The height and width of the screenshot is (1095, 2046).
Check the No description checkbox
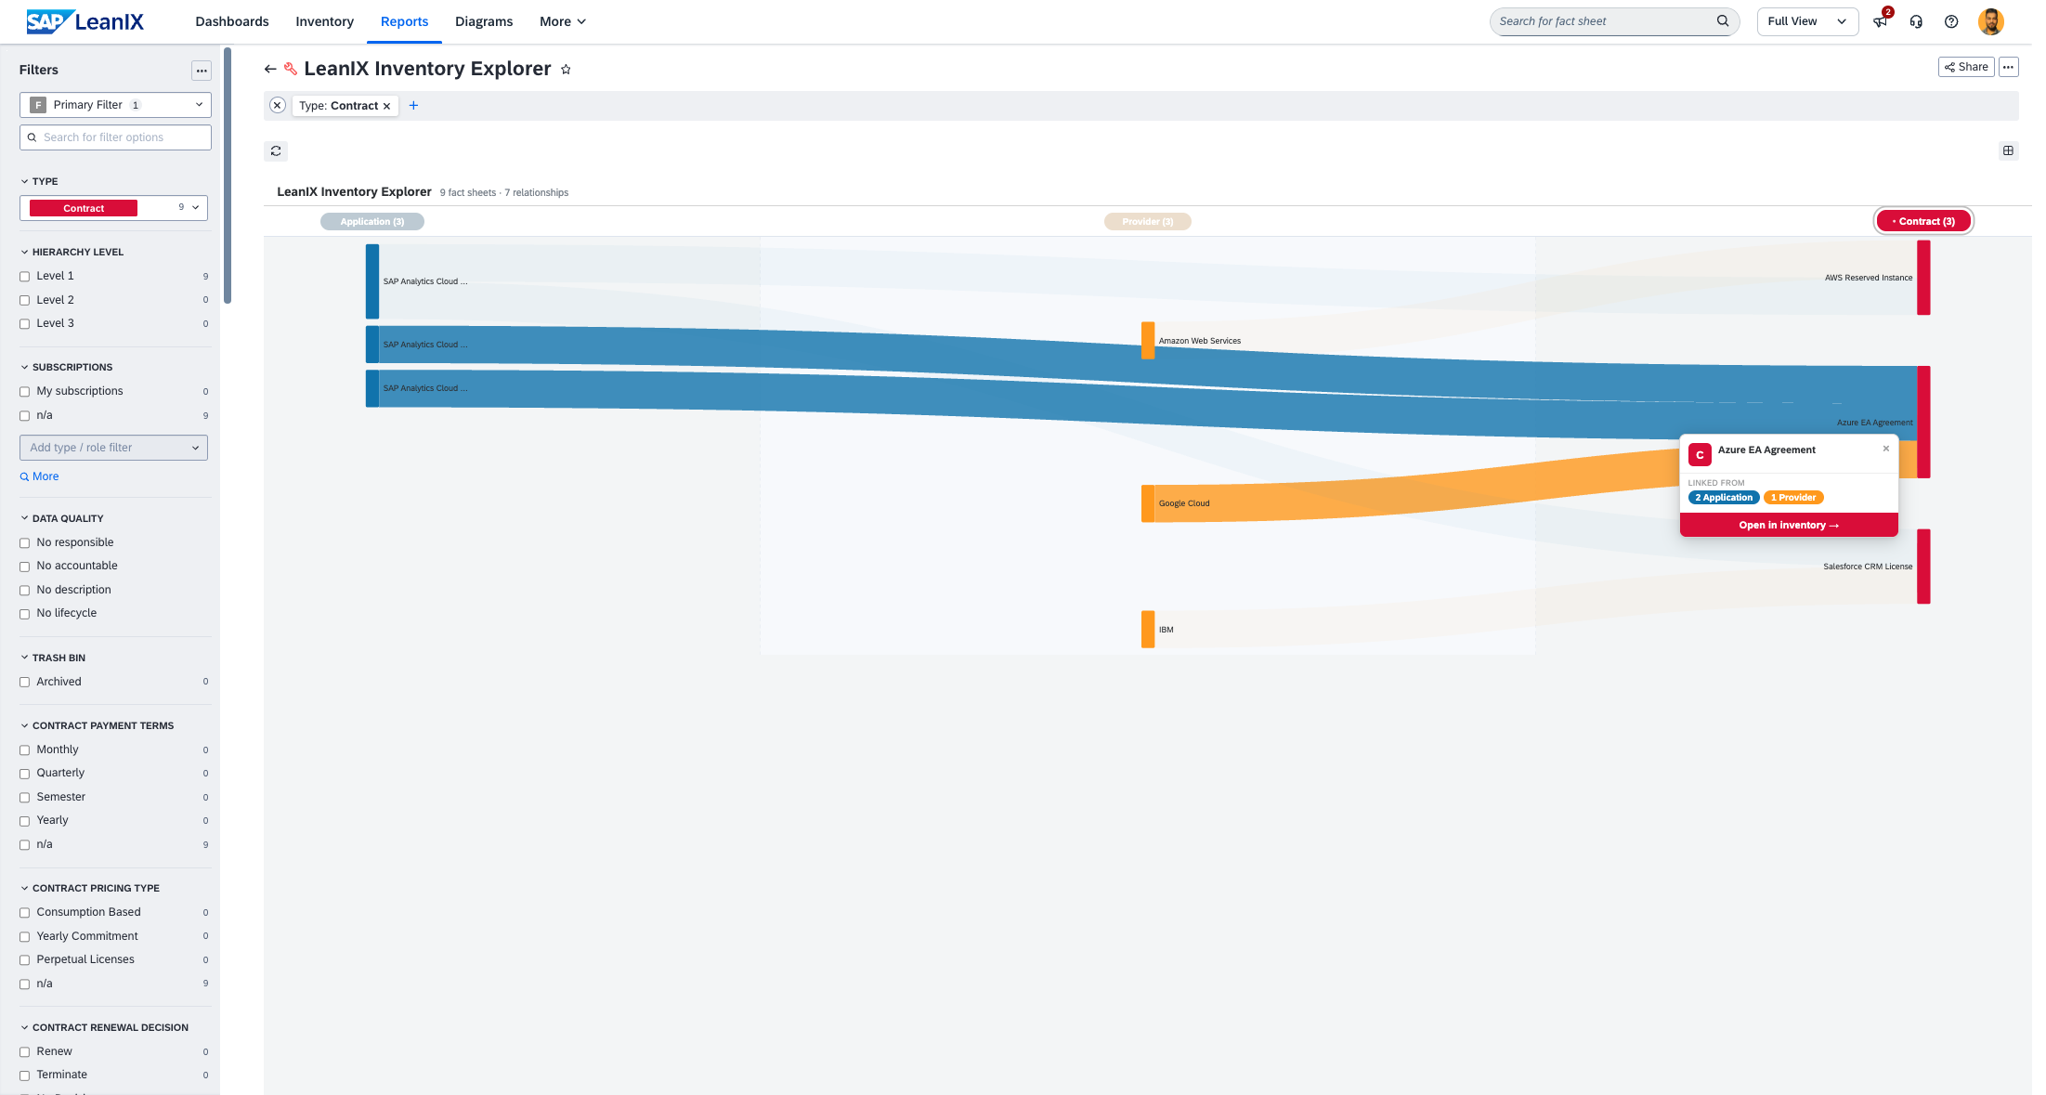[x=25, y=591]
